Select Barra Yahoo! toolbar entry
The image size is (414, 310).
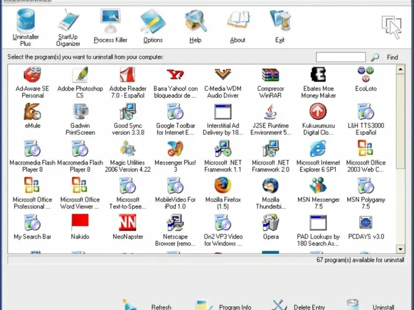point(175,83)
